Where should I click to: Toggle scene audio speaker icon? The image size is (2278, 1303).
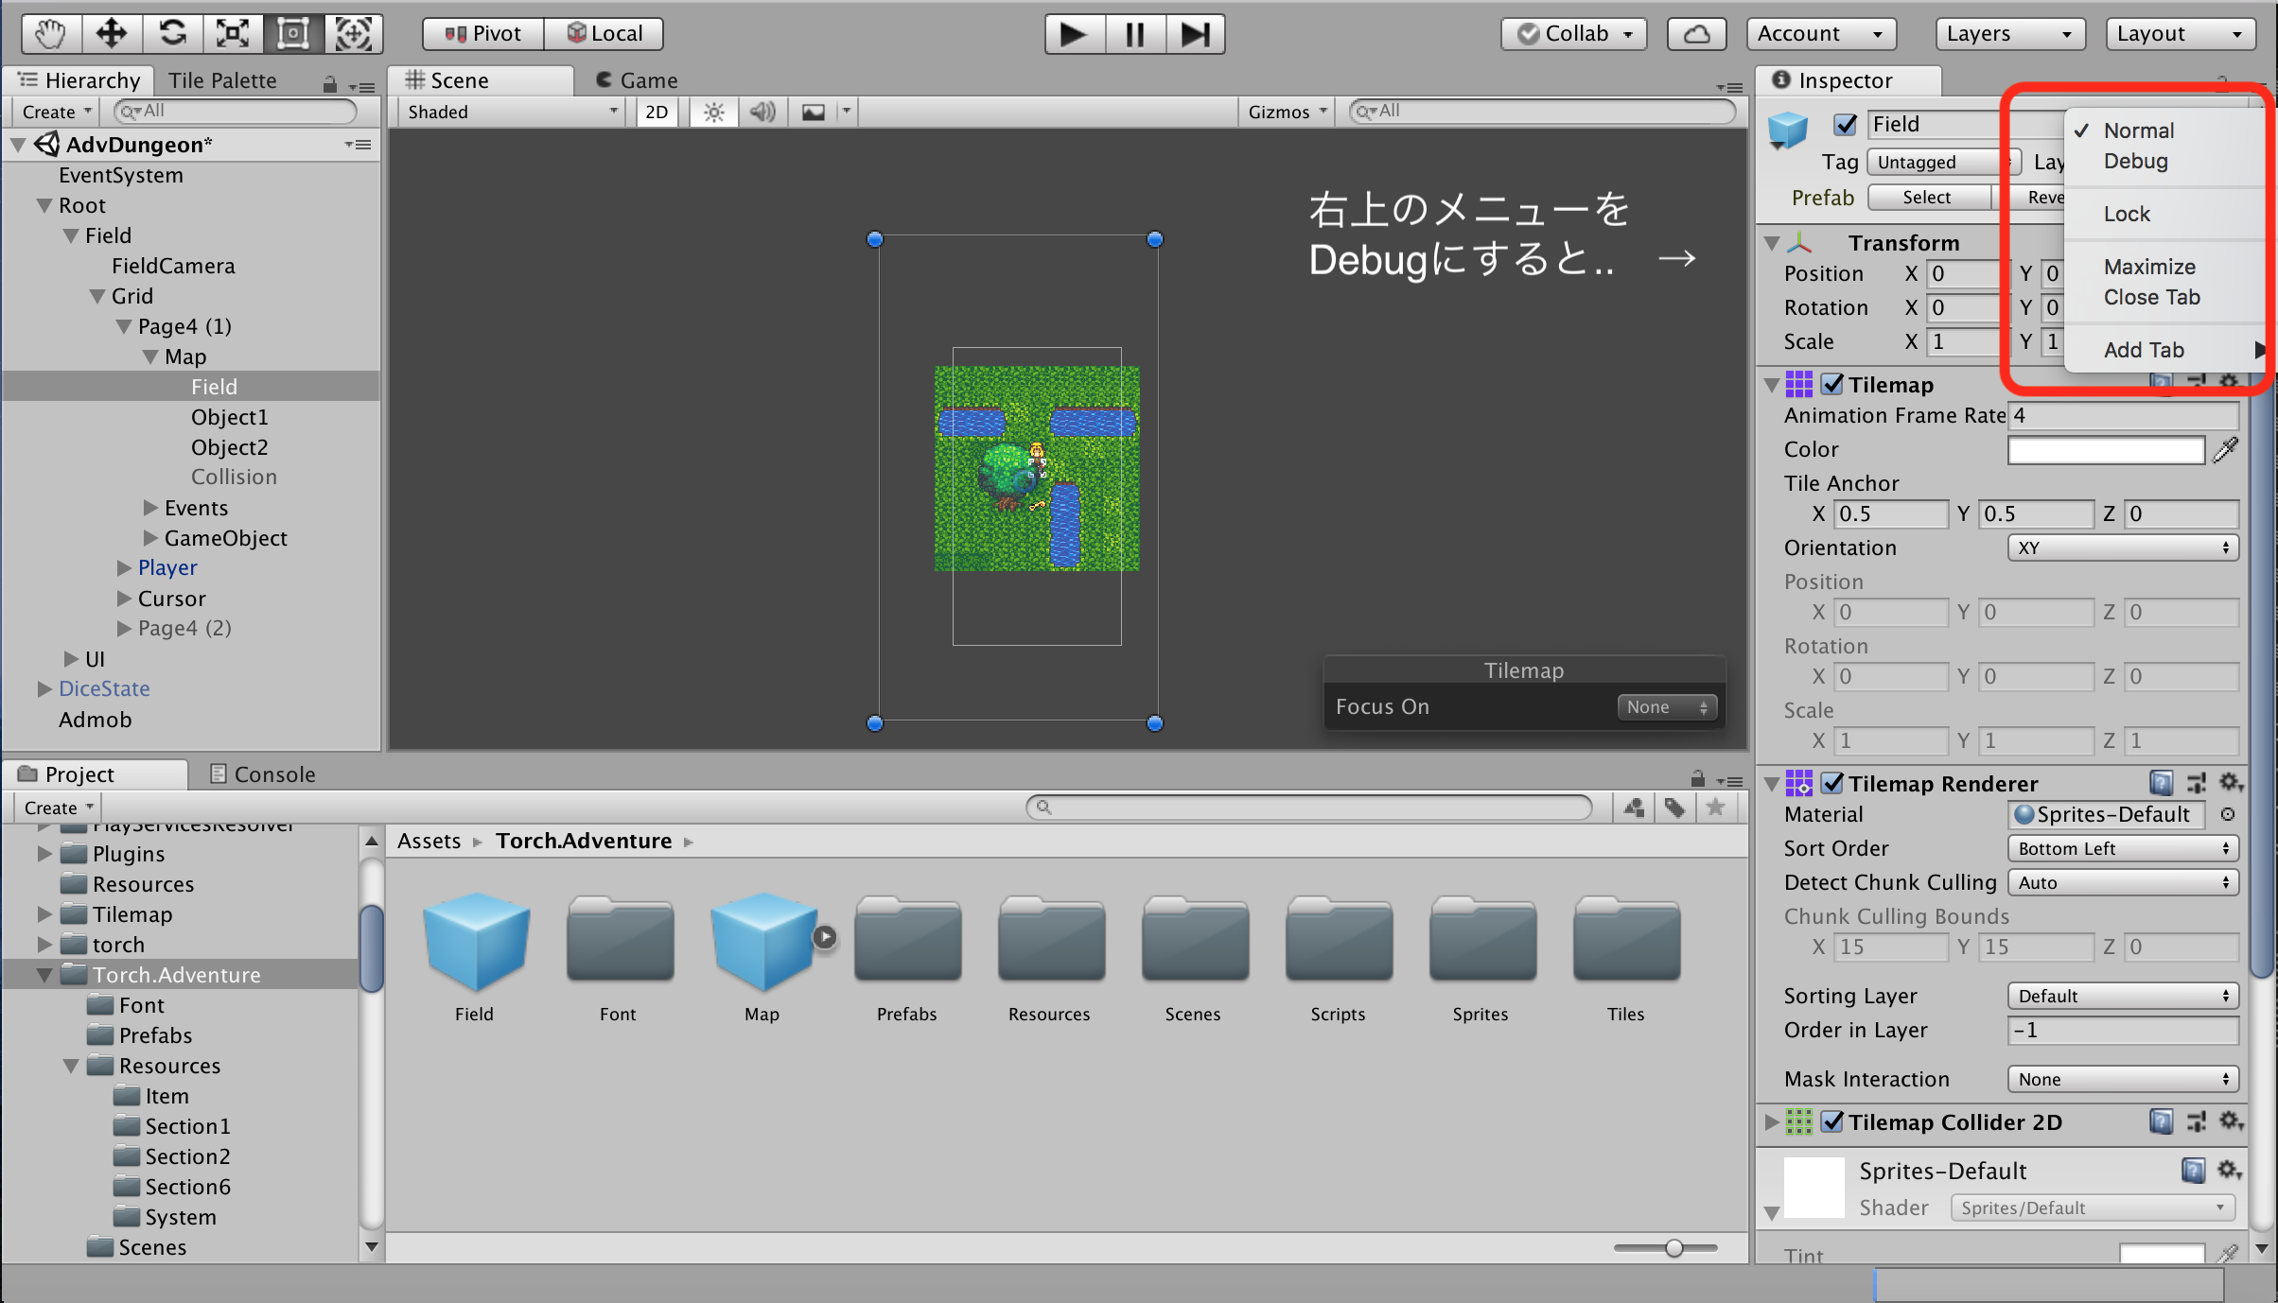point(762,112)
